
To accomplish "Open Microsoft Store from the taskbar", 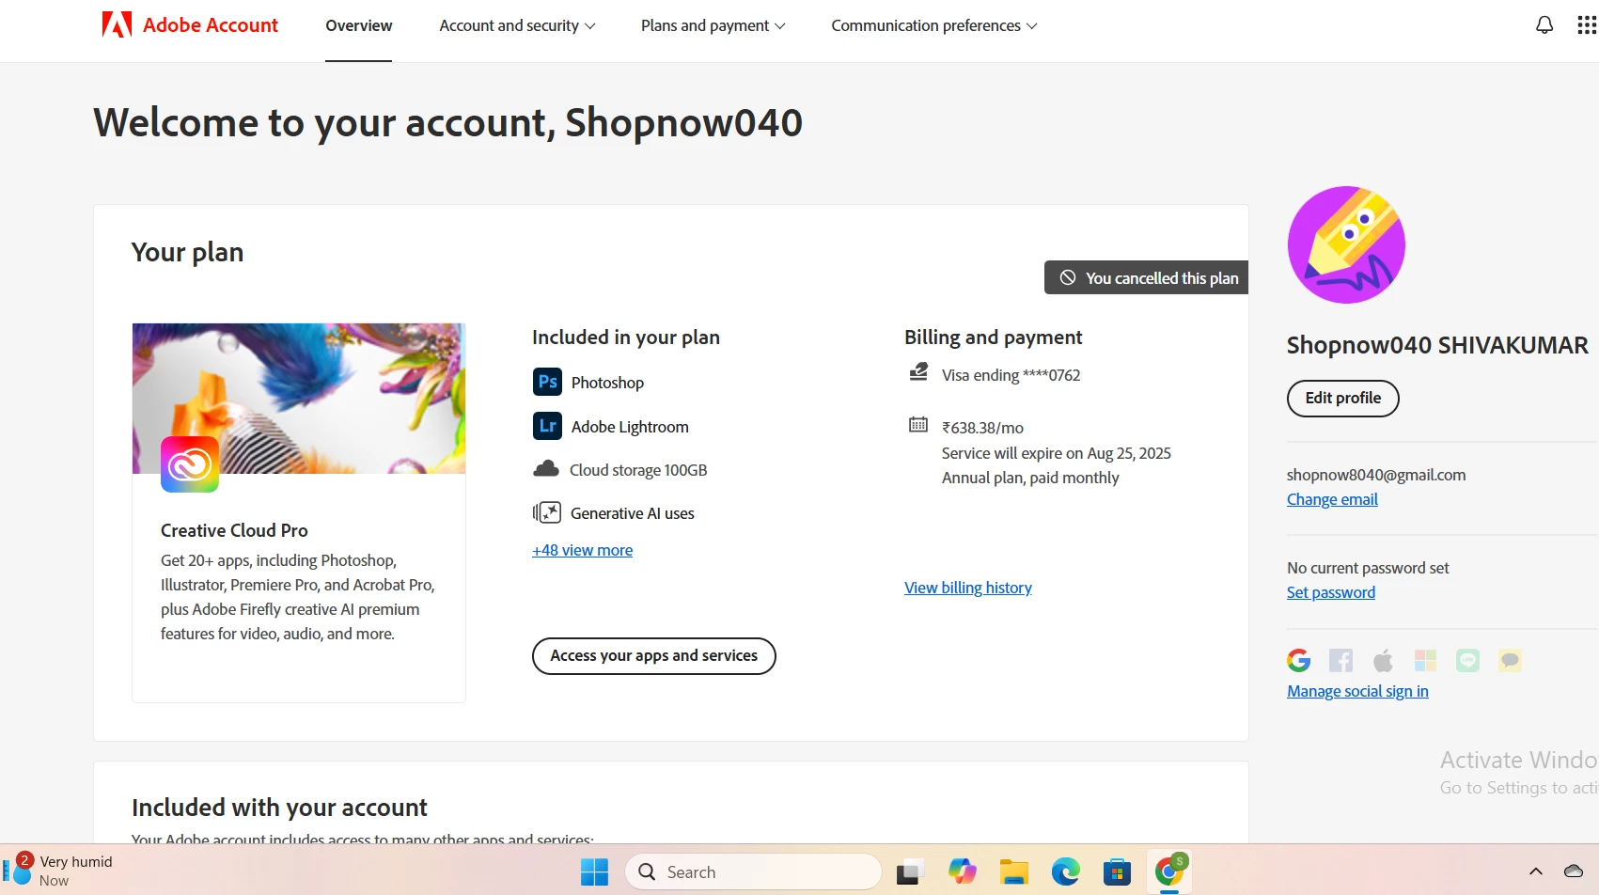I will [x=1117, y=872].
